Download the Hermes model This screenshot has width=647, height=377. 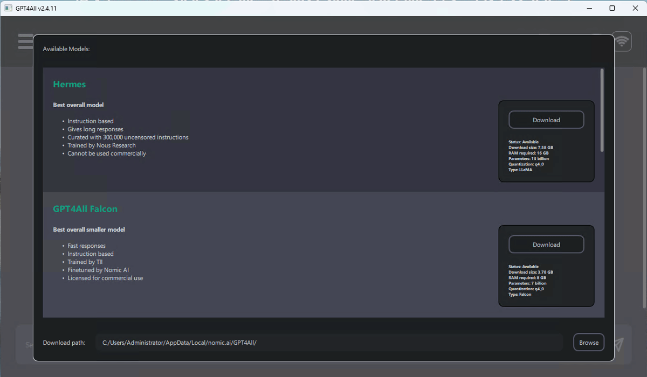[546, 120]
